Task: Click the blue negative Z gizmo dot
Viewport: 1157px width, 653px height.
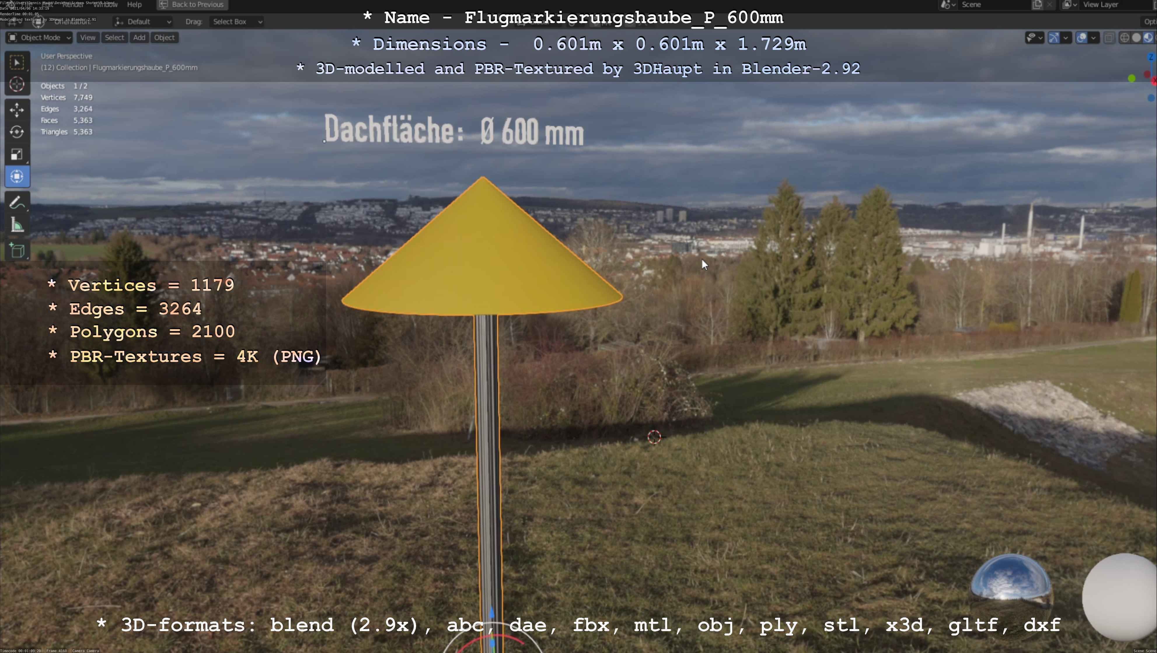Action: point(1151,98)
